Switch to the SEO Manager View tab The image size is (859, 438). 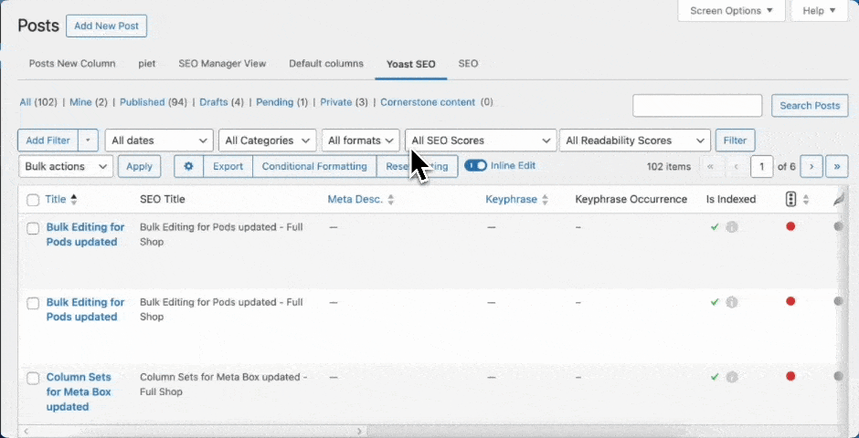pos(223,64)
